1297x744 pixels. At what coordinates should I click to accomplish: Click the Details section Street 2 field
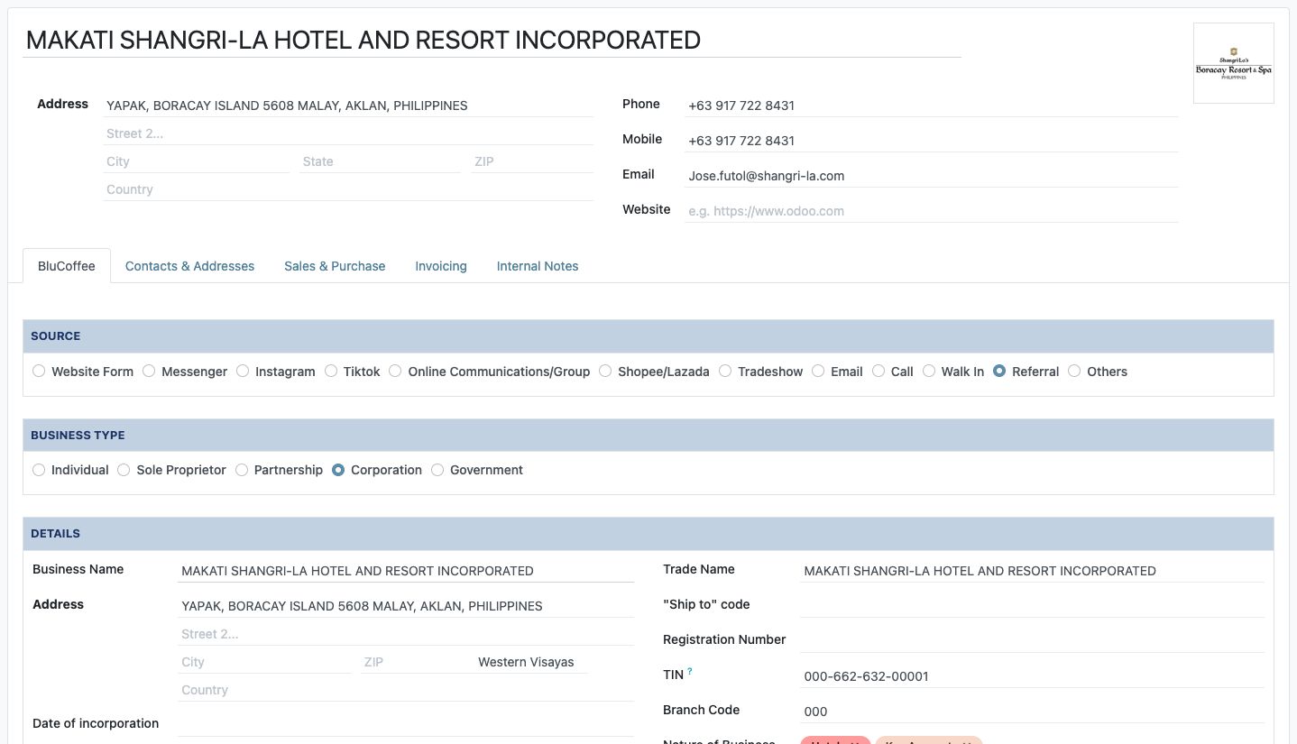click(406, 634)
